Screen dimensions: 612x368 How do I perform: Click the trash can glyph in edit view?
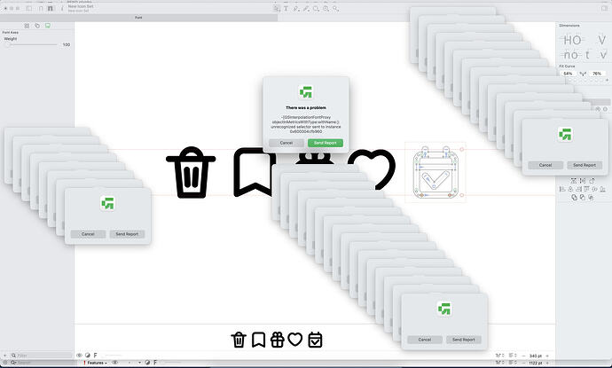tap(191, 172)
